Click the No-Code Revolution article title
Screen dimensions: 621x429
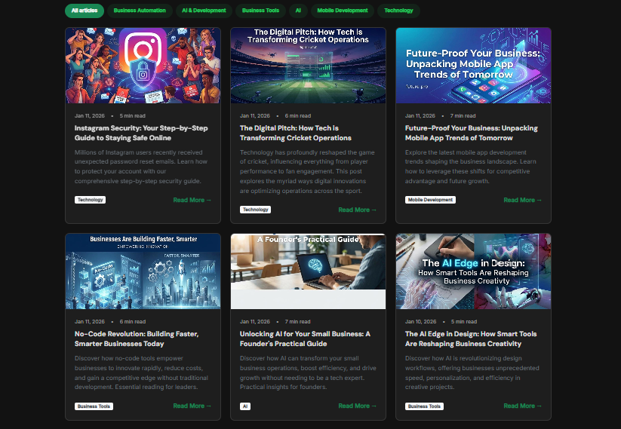tap(137, 339)
